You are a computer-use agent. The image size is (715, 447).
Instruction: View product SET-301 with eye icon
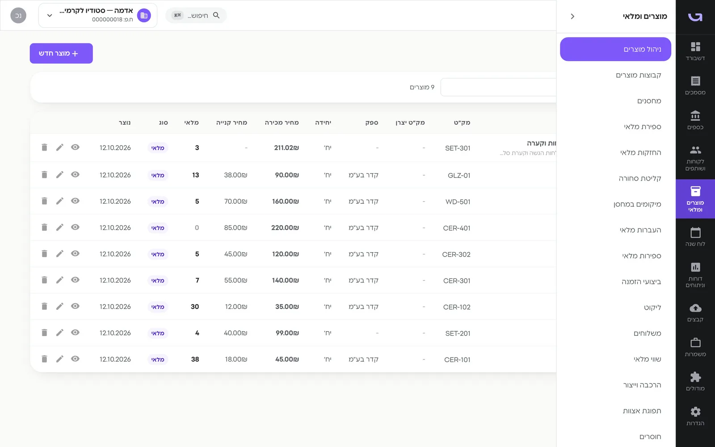coord(75,148)
